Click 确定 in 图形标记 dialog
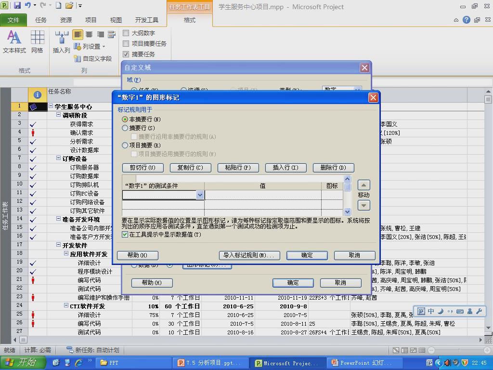Image resolution: width=493 pixels, height=370 pixels. click(307, 255)
